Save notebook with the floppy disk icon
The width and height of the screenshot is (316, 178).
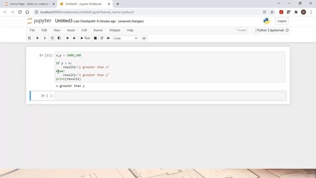30,38
